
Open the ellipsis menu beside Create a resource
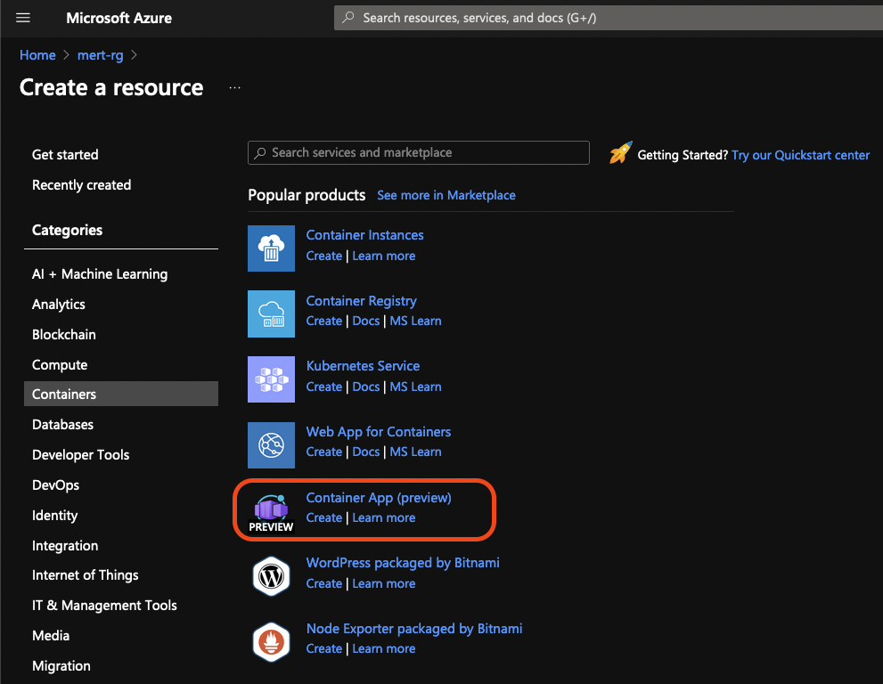coord(235,88)
